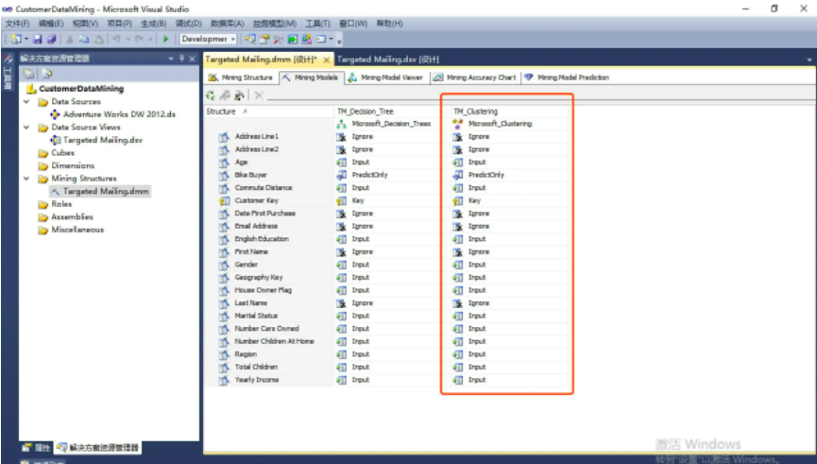
Task: Close the Solution Explorer panel
Action: [193, 59]
